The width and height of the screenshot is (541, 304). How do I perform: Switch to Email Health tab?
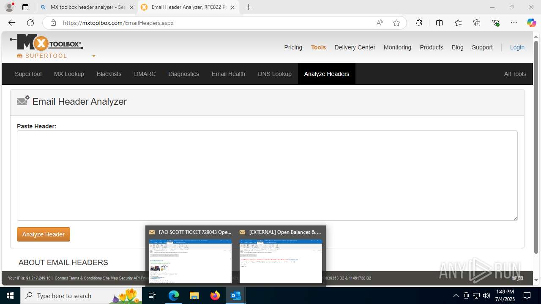[228, 74]
